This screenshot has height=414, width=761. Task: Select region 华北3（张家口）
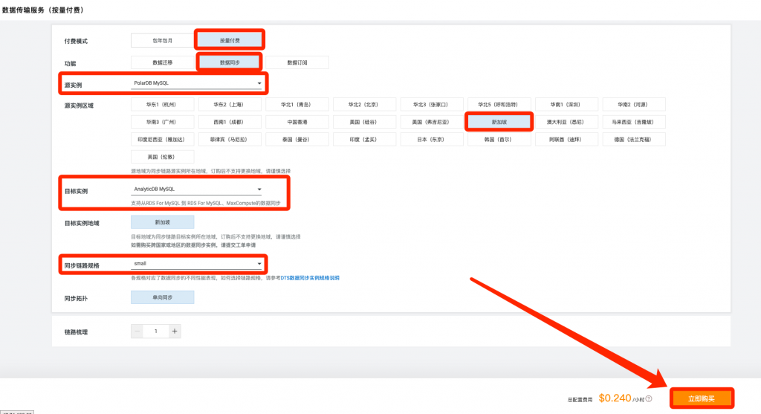[432, 104]
